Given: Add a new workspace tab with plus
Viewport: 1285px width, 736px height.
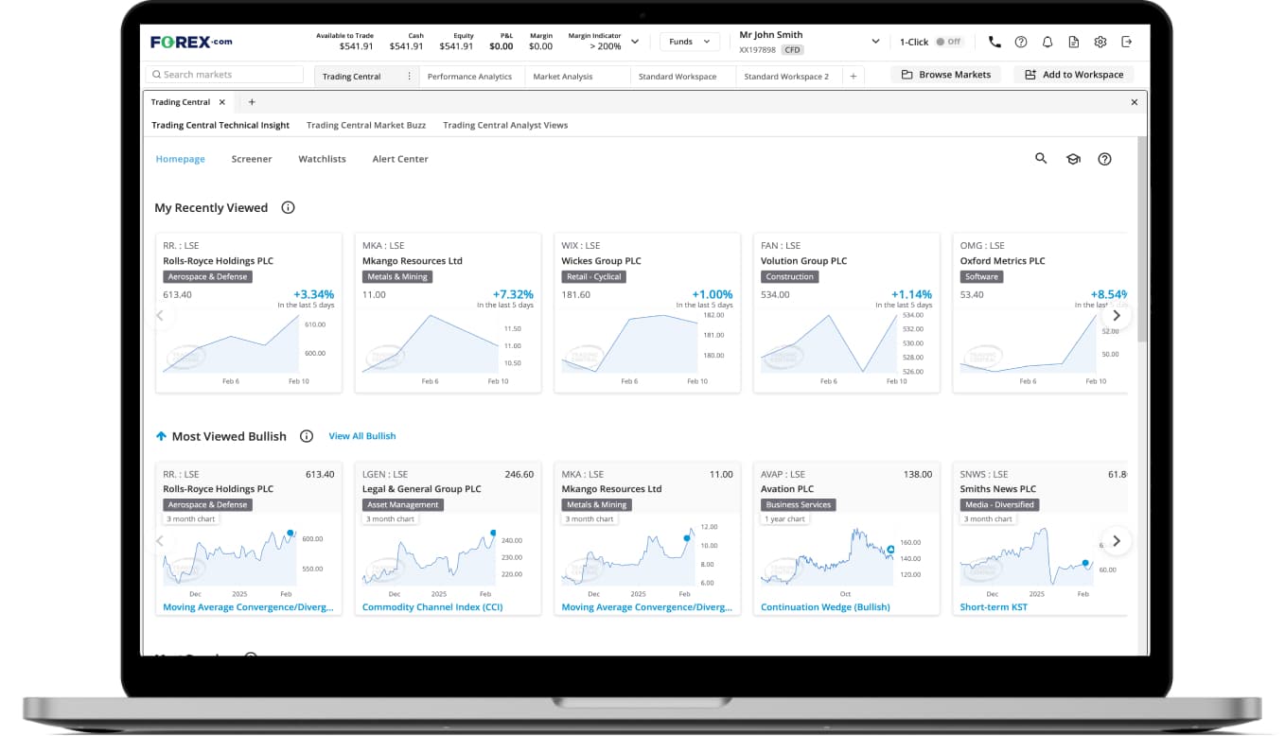Looking at the screenshot, I should (853, 77).
